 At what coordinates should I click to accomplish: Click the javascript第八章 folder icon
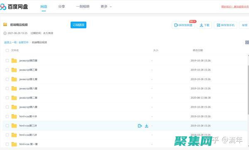click(14, 107)
